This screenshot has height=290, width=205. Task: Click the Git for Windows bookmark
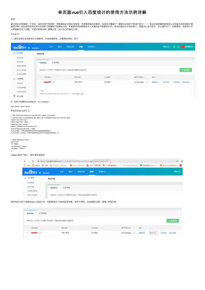coord(131,166)
